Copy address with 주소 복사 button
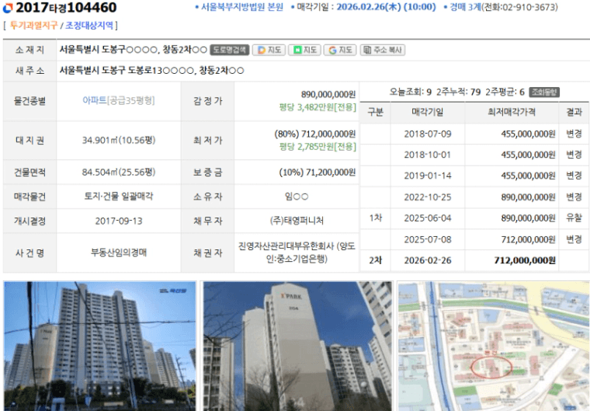This screenshot has width=590, height=411. 382,50
